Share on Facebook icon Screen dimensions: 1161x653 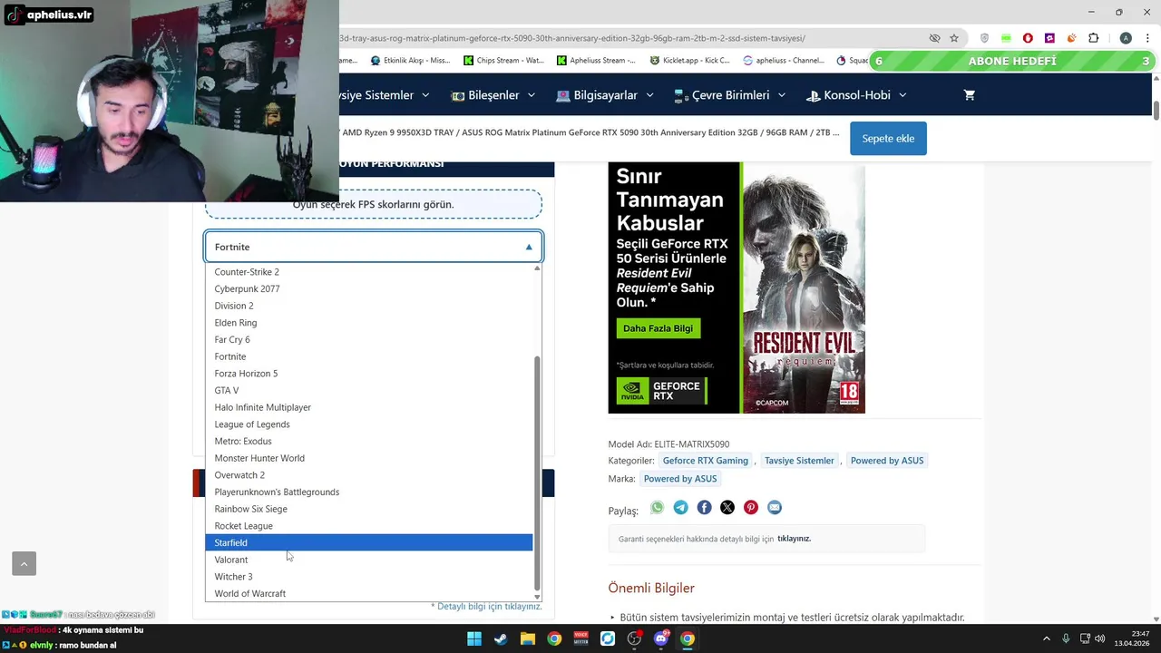[704, 508]
